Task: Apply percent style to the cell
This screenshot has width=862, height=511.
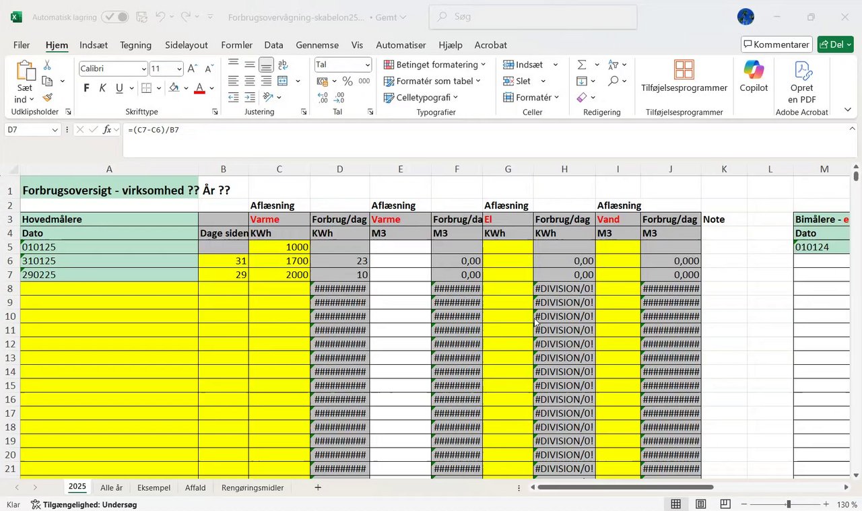Action: point(347,81)
